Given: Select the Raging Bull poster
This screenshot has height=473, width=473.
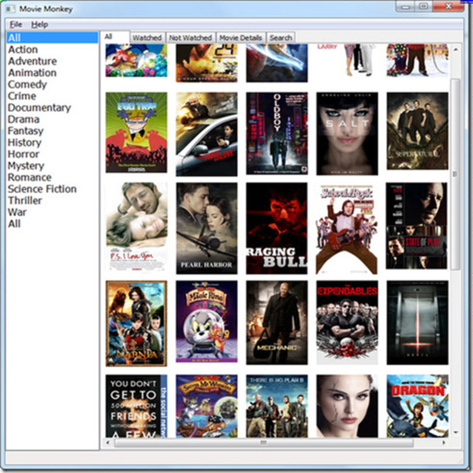Looking at the screenshot, I should tap(277, 229).
